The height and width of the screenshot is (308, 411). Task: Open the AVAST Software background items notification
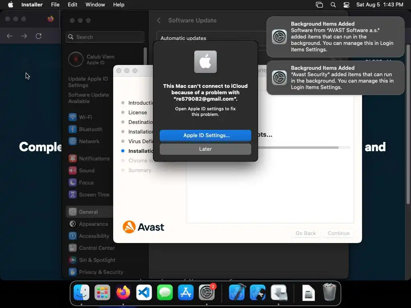(x=335, y=36)
